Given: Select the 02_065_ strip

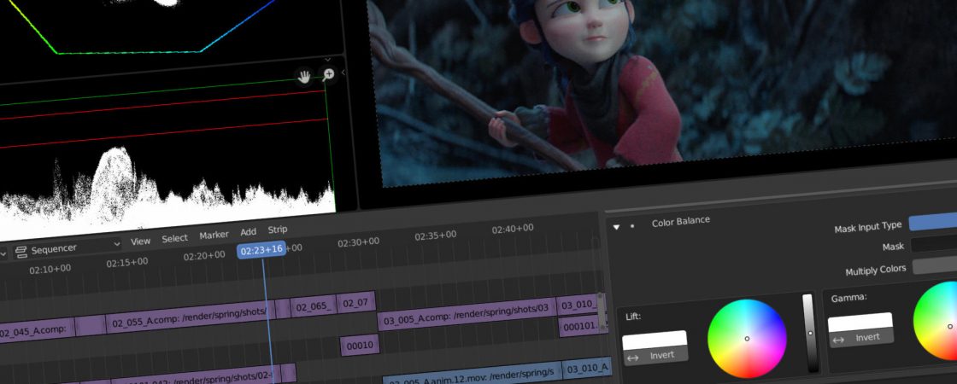Looking at the screenshot, I should click(x=314, y=306).
